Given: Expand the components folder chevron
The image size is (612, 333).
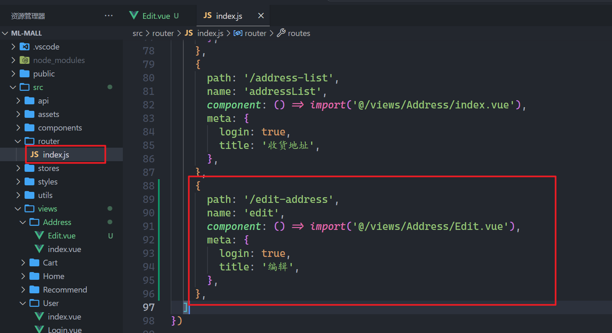Looking at the screenshot, I should [x=18, y=128].
